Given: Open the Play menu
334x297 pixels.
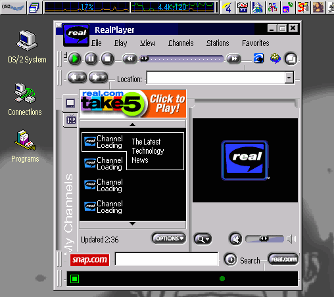Looking at the screenshot, I should [x=120, y=43].
